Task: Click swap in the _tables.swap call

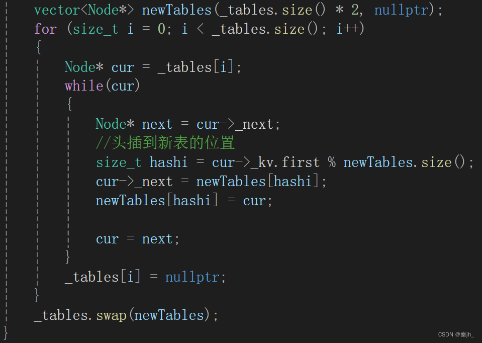Action: [x=111, y=315]
